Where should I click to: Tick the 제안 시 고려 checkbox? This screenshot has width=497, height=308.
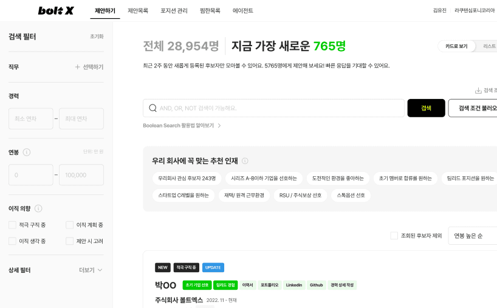[x=69, y=241]
